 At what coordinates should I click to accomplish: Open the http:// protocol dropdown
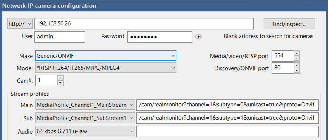tap(20, 24)
